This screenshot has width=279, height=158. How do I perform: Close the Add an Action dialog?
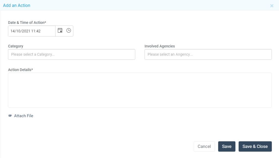[272, 6]
